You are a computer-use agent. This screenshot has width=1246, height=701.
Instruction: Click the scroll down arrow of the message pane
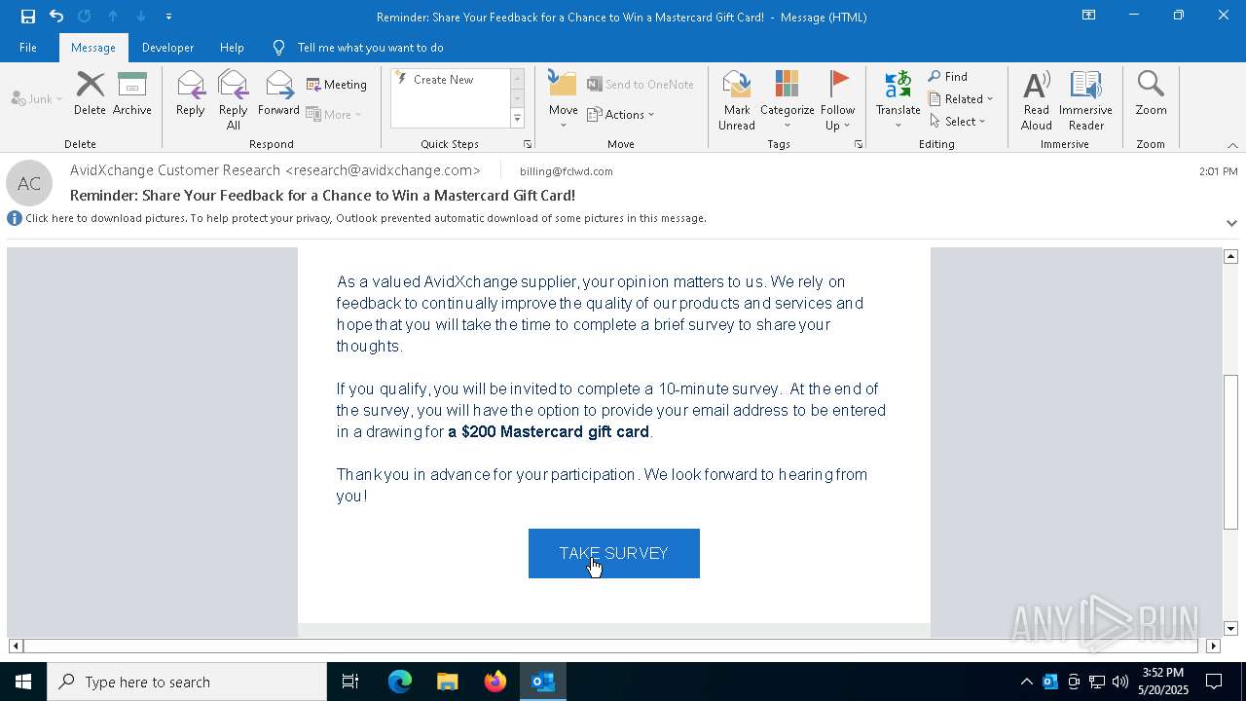pyautogui.click(x=1230, y=629)
